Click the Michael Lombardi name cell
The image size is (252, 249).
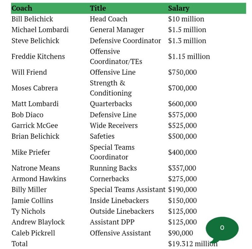40,30
